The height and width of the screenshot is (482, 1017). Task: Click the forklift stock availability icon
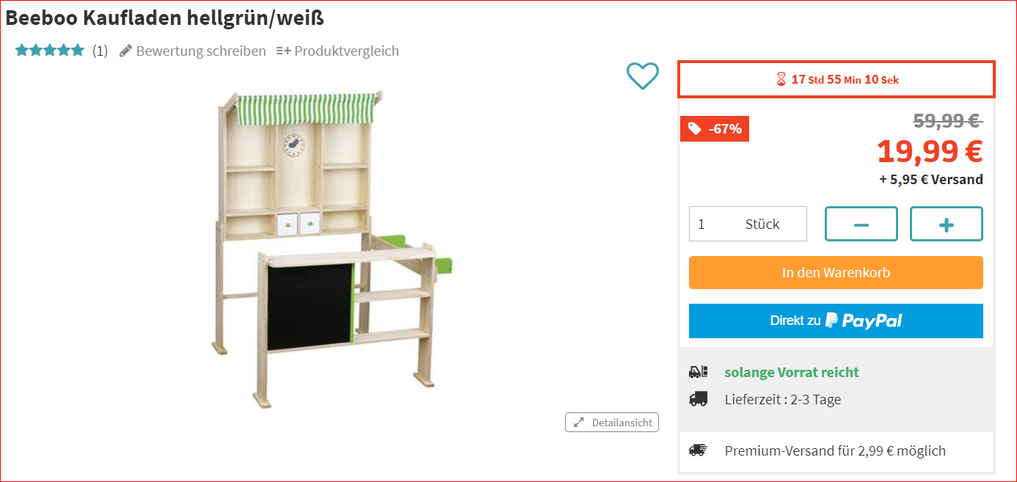point(699,372)
